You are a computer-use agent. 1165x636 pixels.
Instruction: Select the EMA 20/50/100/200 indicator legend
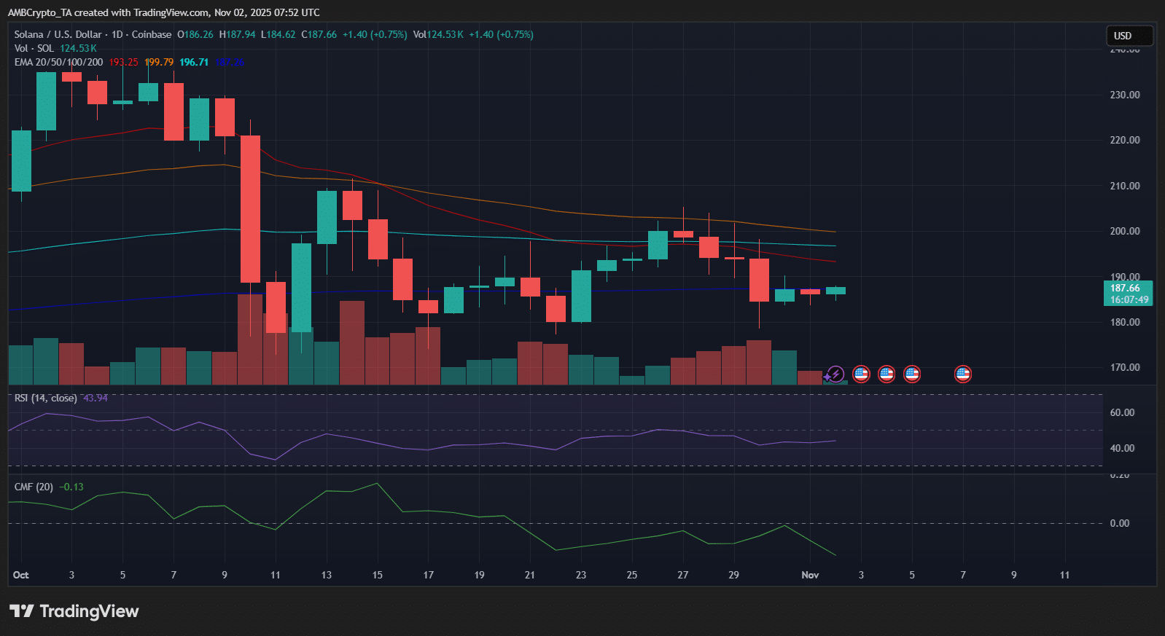coord(58,62)
